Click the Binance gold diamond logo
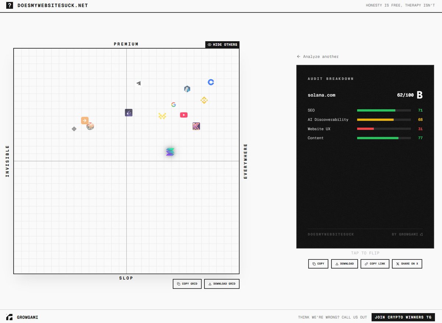Viewport: 442px width, 323px height. pyautogui.click(x=204, y=100)
